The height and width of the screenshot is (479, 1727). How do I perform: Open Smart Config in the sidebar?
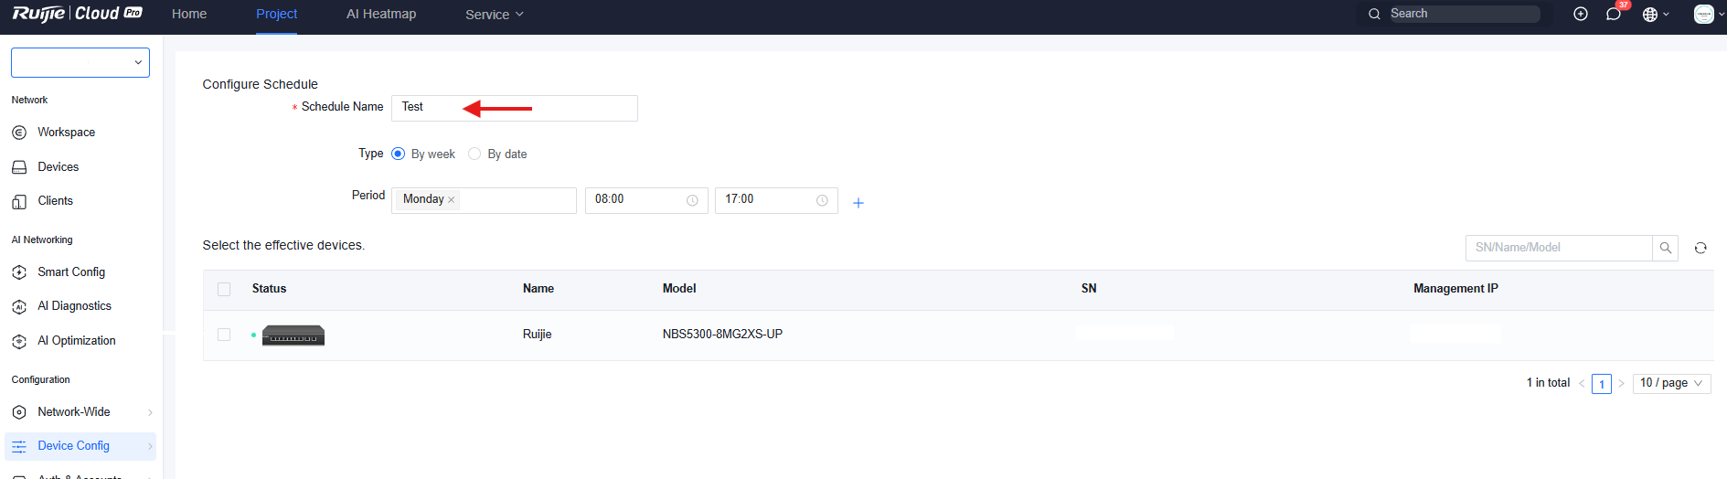(x=71, y=272)
